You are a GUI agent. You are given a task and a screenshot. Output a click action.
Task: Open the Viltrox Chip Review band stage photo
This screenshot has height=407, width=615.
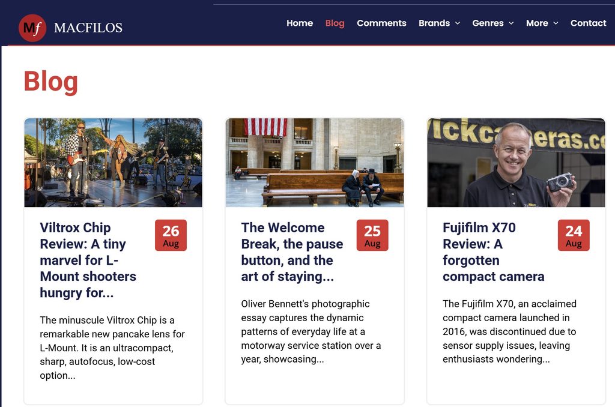[114, 163]
